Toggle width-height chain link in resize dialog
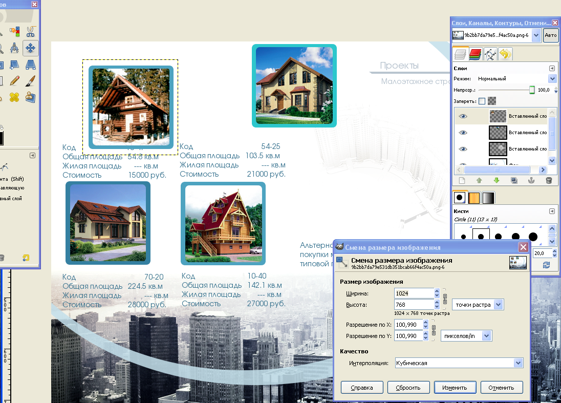The width and height of the screenshot is (561, 403). pos(445,299)
